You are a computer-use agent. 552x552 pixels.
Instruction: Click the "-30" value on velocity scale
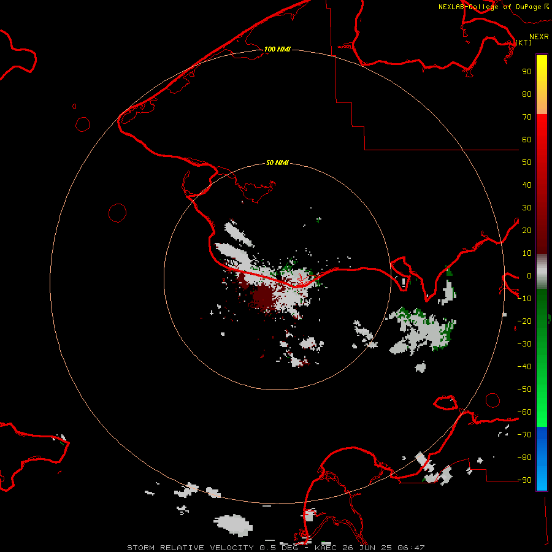coord(524,344)
